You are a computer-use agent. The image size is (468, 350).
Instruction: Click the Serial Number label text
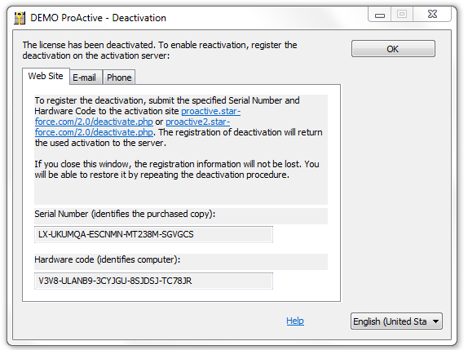(x=125, y=214)
